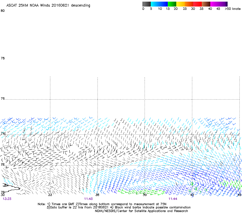Click the cyan-to-blue 5-15 knots legend band
The height and width of the screenshot is (213, 242).
[x=159, y=4]
